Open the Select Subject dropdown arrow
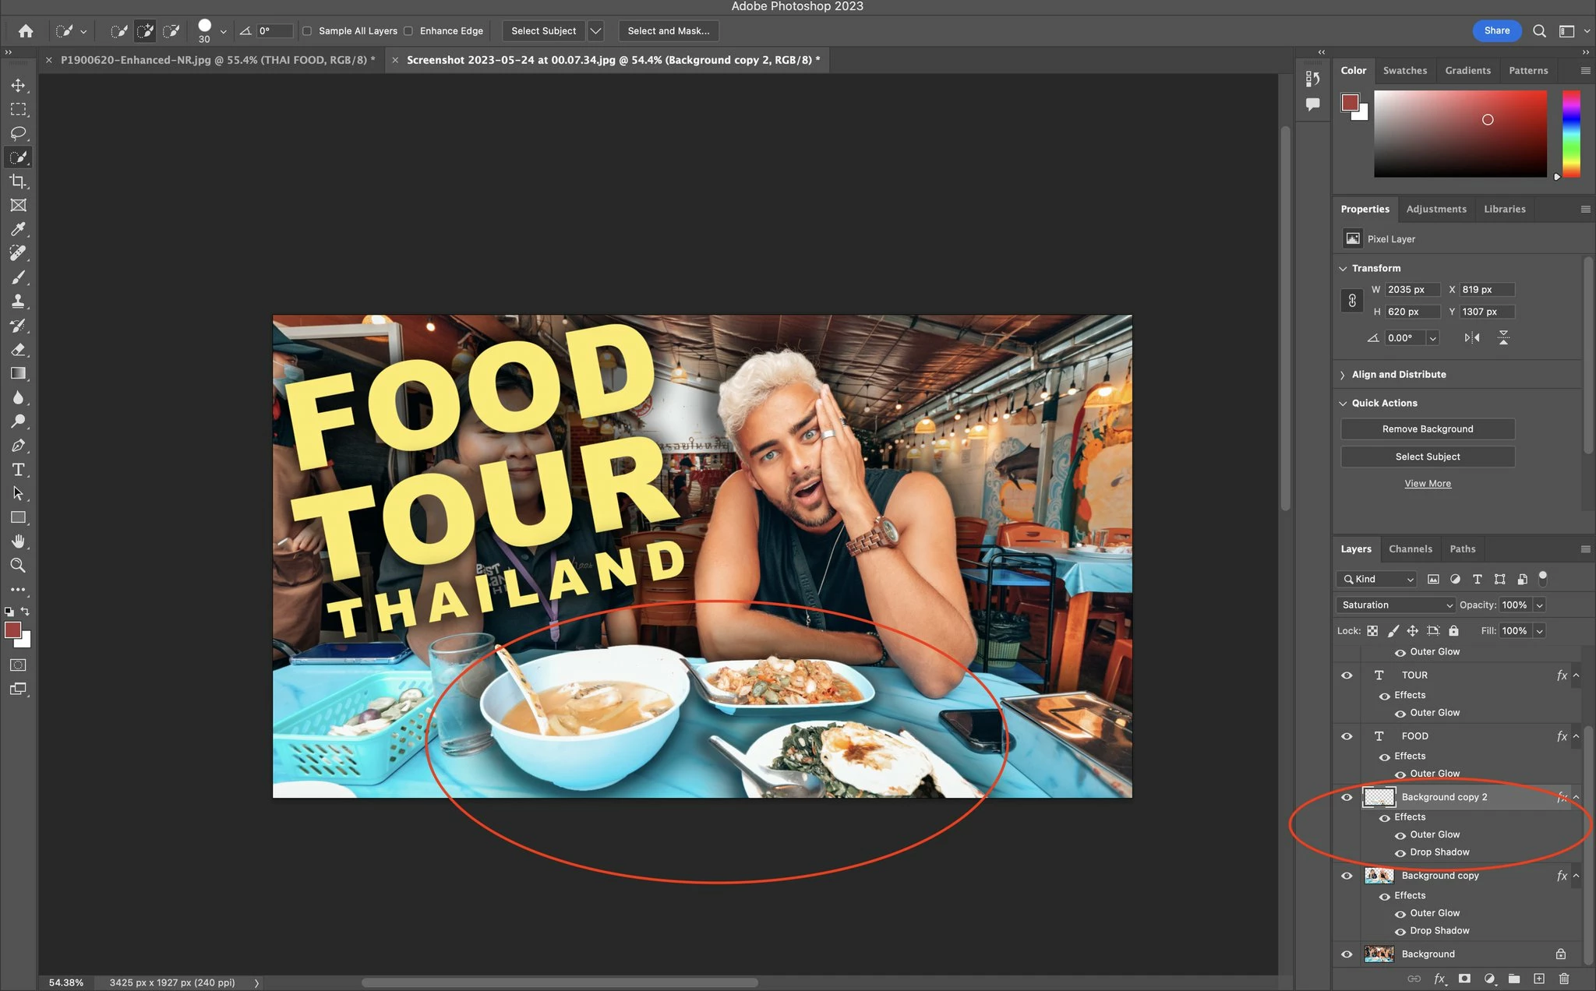Viewport: 1596px width, 991px height. click(x=595, y=31)
